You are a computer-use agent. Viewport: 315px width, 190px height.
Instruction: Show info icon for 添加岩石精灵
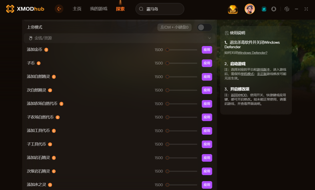pyautogui.click(x=54, y=158)
